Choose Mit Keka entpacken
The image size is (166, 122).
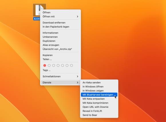click(x=99, y=99)
